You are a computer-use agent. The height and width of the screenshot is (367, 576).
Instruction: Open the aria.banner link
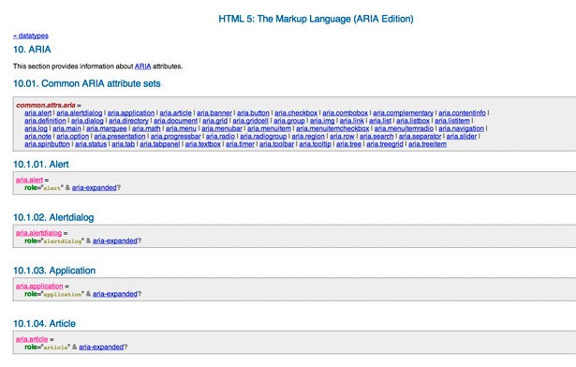[214, 112]
